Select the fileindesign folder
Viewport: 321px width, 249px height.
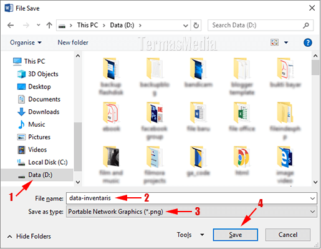285,121
